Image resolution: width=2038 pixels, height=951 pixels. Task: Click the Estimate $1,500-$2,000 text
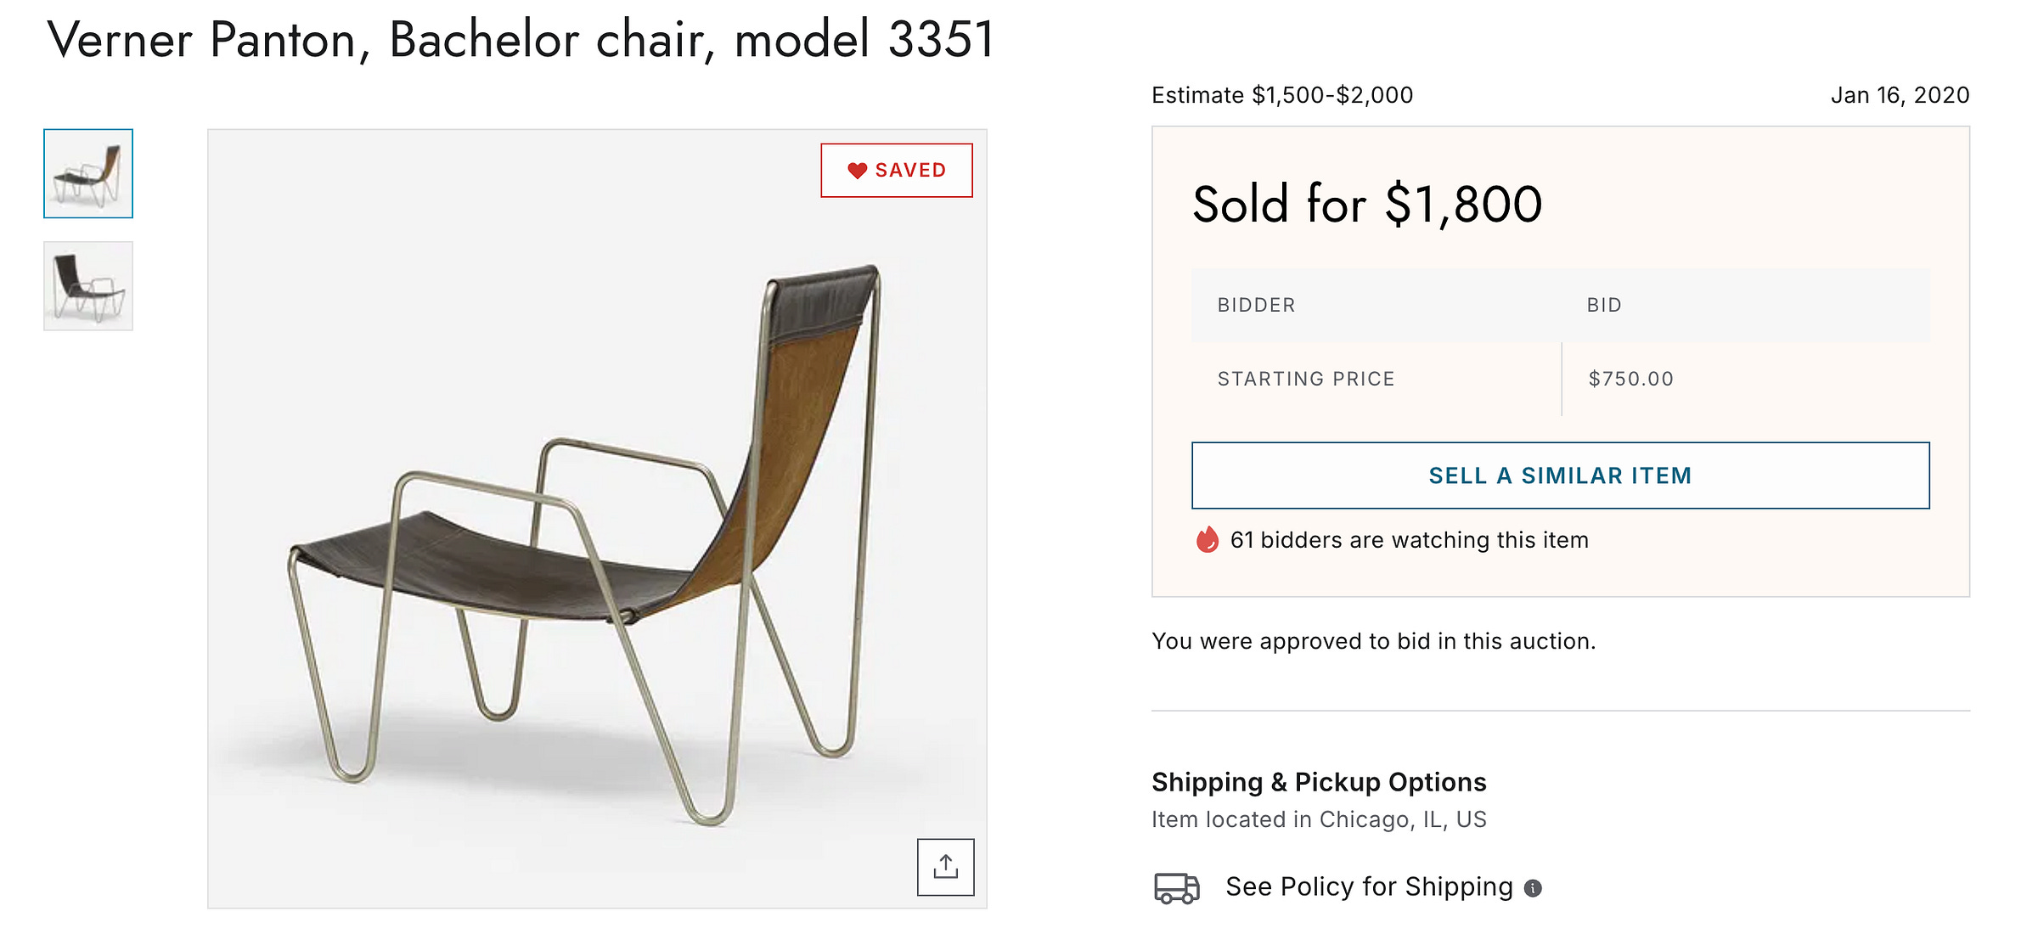pyautogui.click(x=1282, y=95)
